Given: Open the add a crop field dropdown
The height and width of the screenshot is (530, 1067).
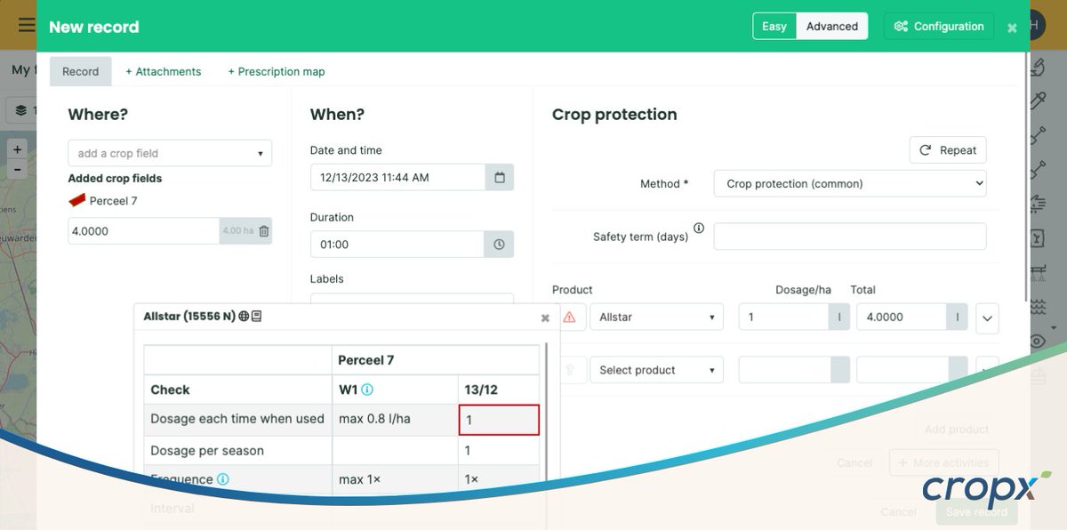Looking at the screenshot, I should [x=170, y=153].
